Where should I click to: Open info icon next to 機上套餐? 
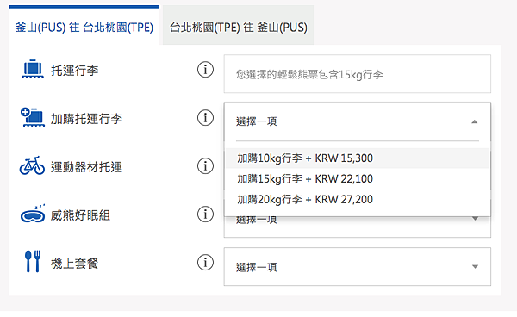tap(205, 262)
